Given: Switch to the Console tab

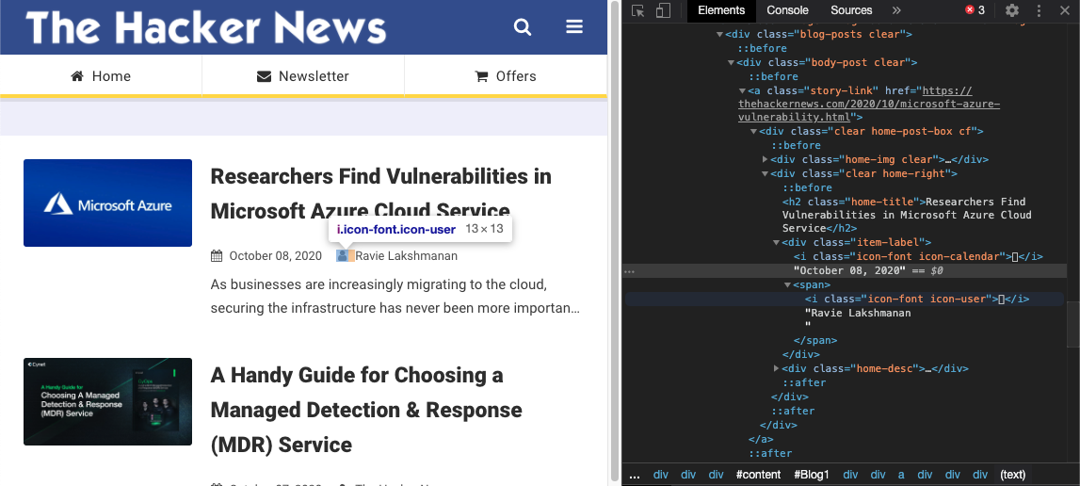Looking at the screenshot, I should tap(787, 10).
